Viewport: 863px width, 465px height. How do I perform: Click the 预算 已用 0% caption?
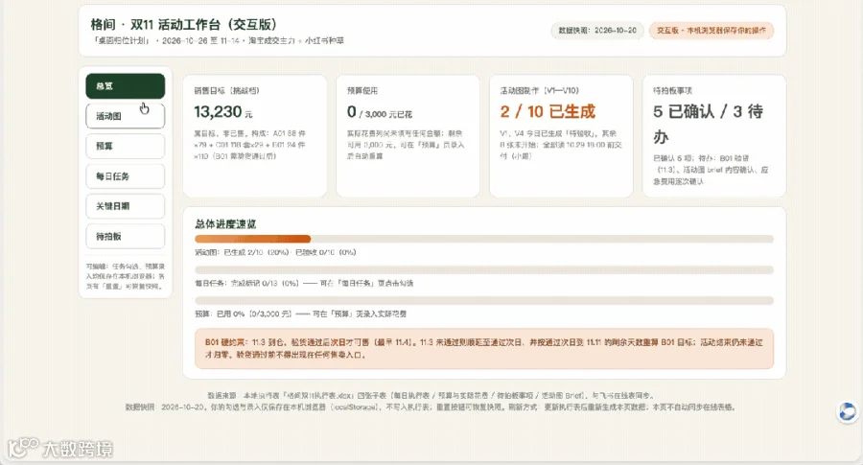pyautogui.click(x=300, y=314)
